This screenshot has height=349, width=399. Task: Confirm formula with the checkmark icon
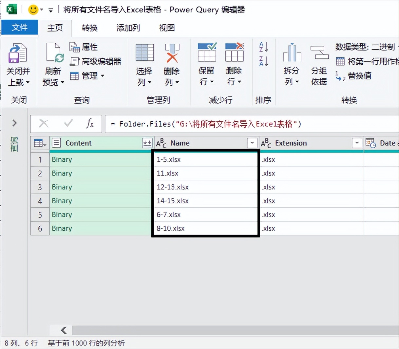tap(68, 123)
